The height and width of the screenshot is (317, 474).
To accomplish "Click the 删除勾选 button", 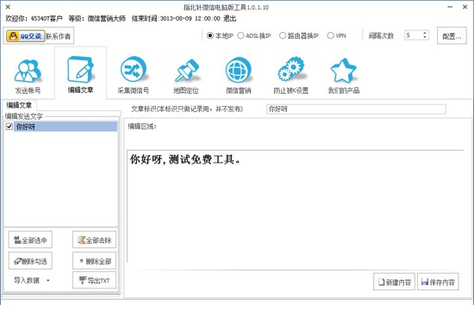I will 30,261.
